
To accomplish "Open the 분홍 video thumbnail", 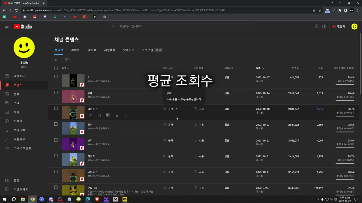I will (73, 96).
